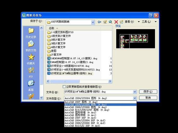Select file 沙河安全1-4线支架基础资料20140723.dwg

tap(74, 70)
